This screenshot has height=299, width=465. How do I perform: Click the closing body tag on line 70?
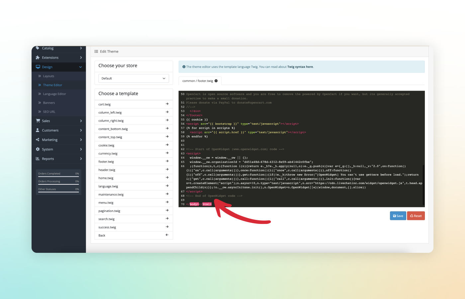192,204
